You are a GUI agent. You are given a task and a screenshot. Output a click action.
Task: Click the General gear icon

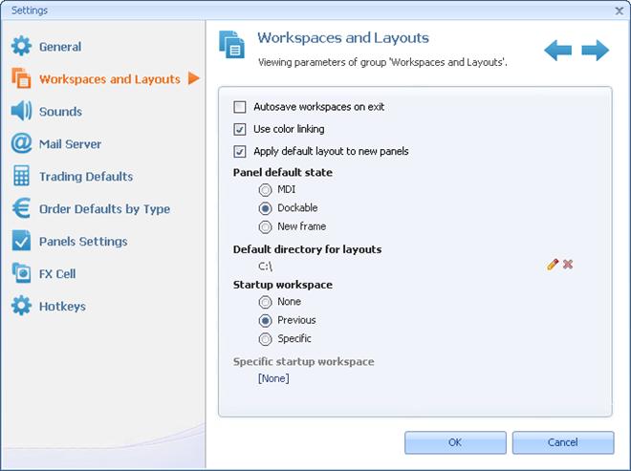click(21, 47)
